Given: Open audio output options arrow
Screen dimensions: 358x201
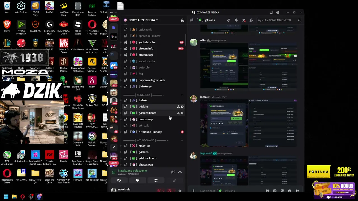Looking at the screenshot, I should pyautogui.click(x=174, y=191).
